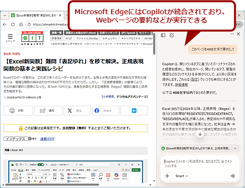Open the 記事ランキング navigation item
Viewport: 245px width, 188px height.
click(x=109, y=33)
